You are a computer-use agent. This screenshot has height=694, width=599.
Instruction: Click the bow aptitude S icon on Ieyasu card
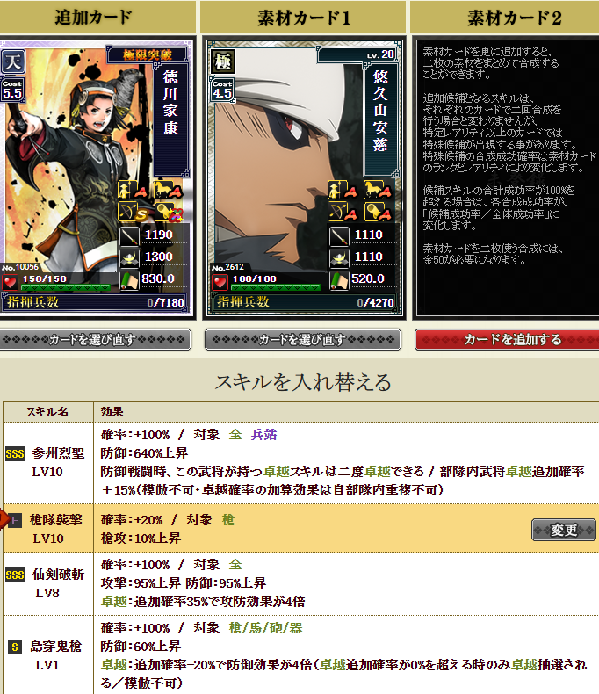(x=134, y=212)
